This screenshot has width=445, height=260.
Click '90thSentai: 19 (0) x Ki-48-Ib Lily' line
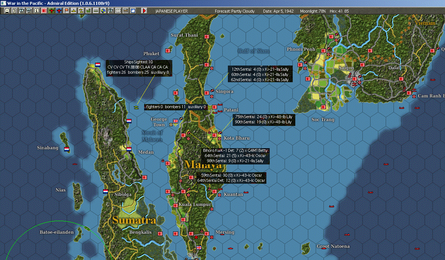pyautogui.click(x=263, y=122)
